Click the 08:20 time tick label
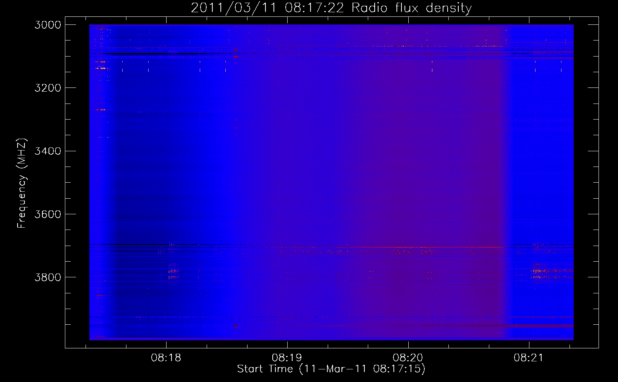This screenshot has width=618, height=382. click(x=408, y=358)
